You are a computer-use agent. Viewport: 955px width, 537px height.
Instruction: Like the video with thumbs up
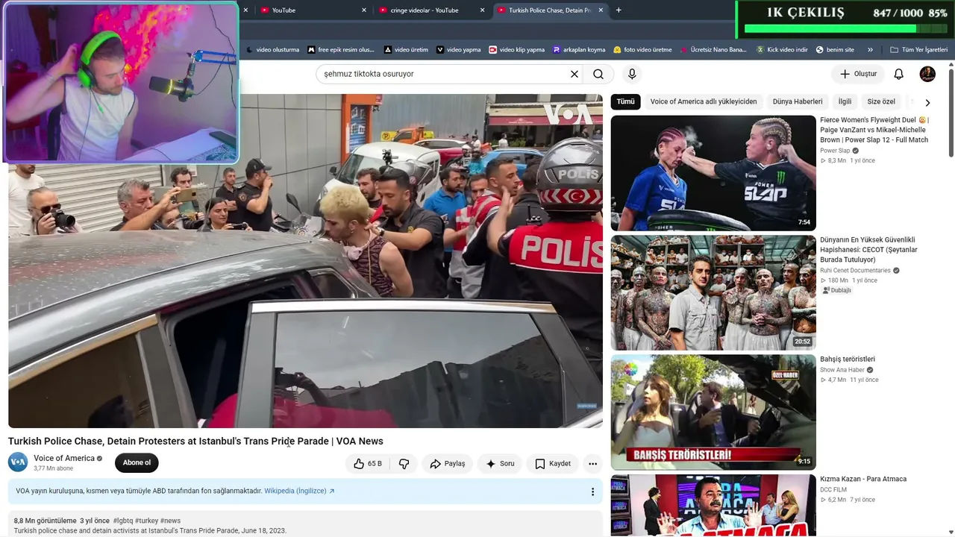pos(367,463)
